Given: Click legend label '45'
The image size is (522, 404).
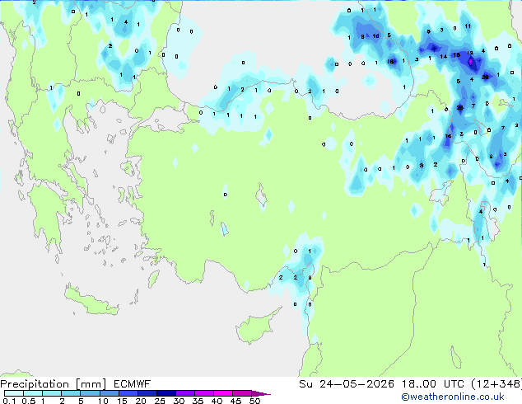Looking at the screenshot, I should click(235, 401).
